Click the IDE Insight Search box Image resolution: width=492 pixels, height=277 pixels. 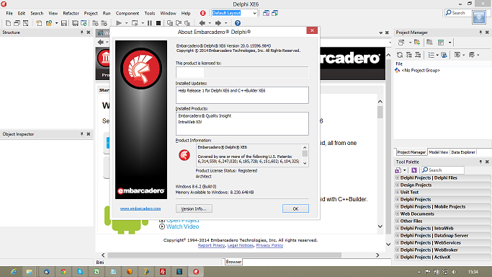click(x=458, y=13)
